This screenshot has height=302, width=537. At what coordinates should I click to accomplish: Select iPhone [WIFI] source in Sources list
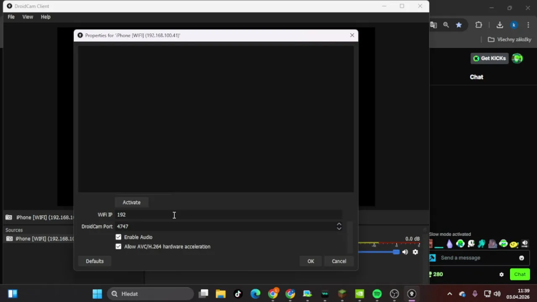click(39, 239)
